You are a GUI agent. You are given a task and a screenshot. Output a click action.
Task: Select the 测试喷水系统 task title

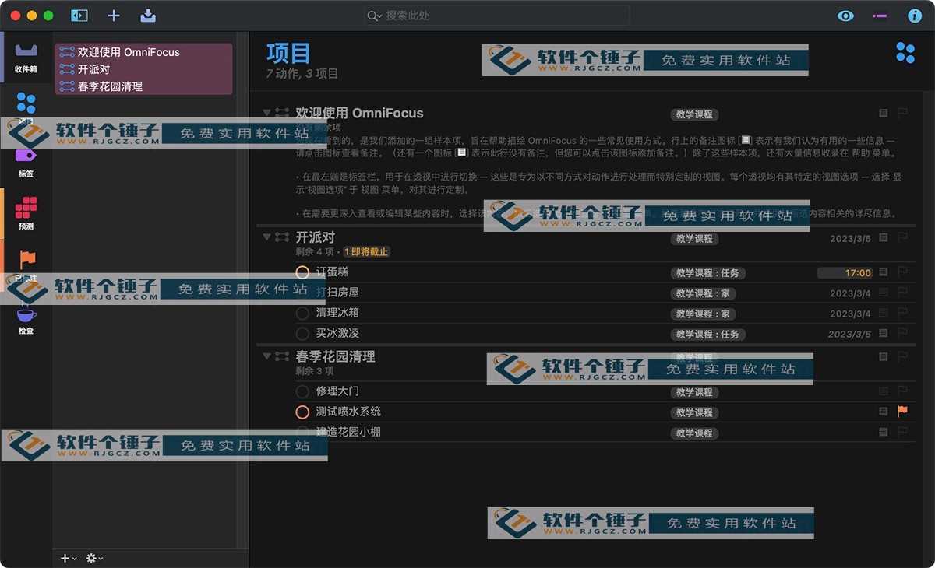(x=348, y=412)
